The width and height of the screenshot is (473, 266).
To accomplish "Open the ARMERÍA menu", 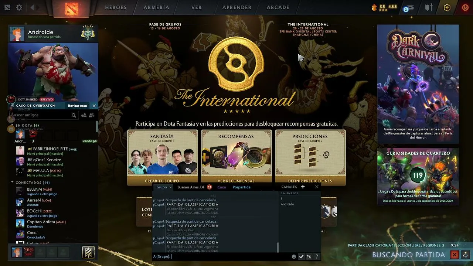I will (156, 7).
